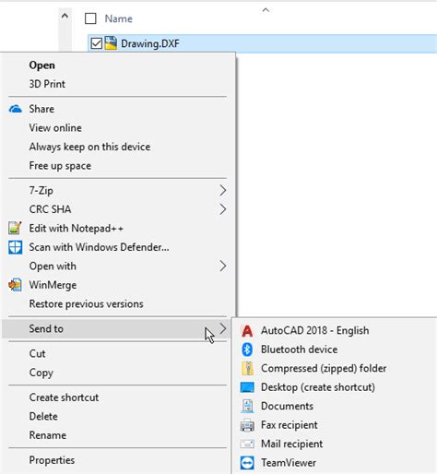This screenshot has height=474, width=437.
Task: Click the Name column header
Action: [x=119, y=18]
